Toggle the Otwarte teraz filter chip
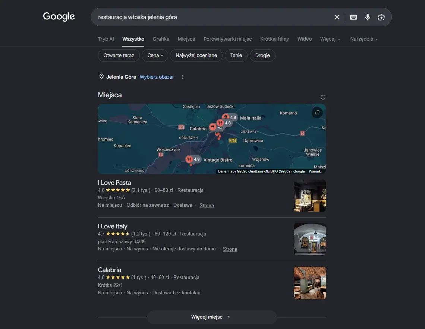The height and width of the screenshot is (329, 425). click(119, 55)
